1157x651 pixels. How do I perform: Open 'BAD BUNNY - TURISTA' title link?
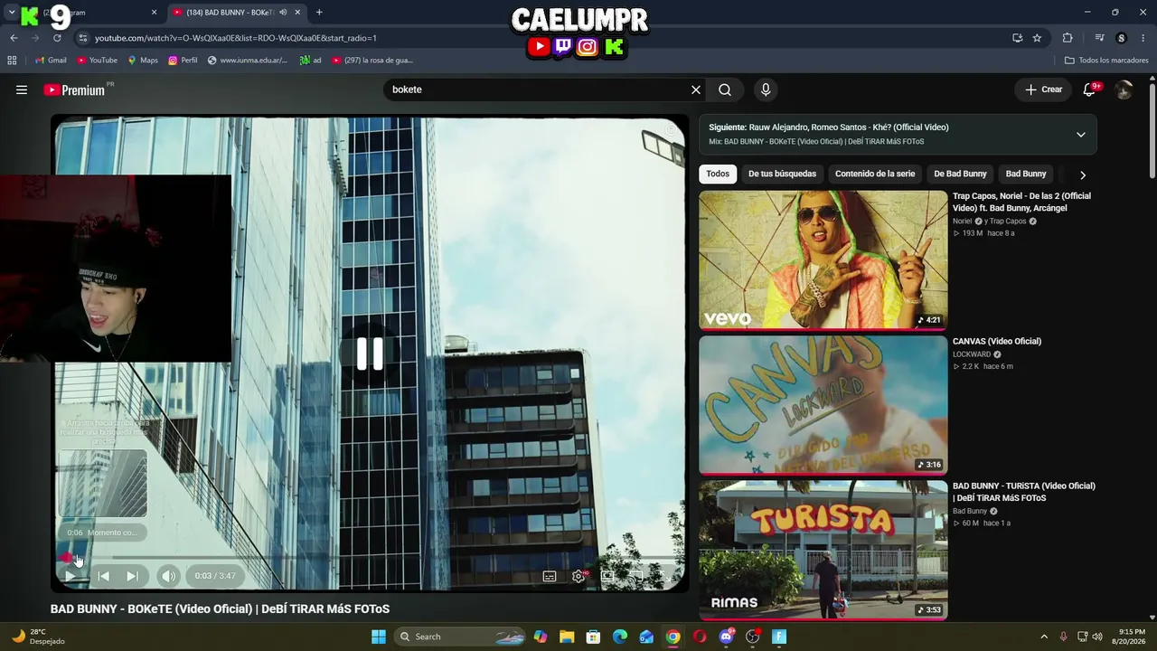click(x=1024, y=492)
